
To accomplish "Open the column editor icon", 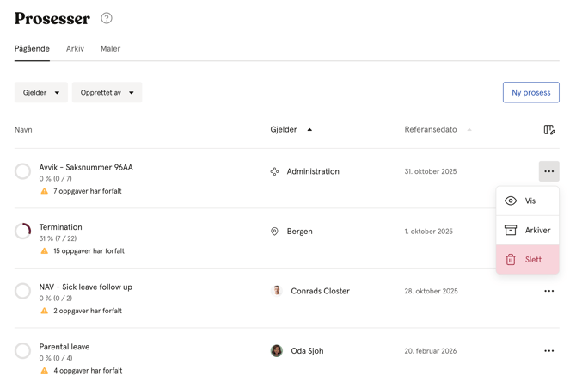I will (x=549, y=129).
